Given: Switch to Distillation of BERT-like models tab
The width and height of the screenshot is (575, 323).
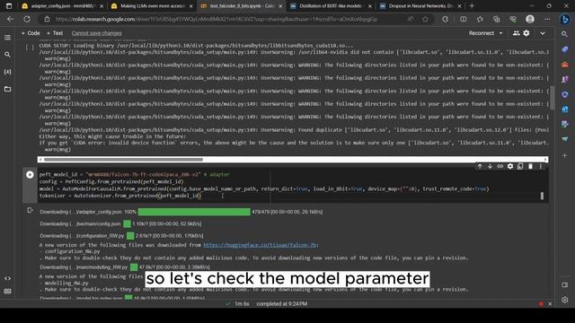Looking at the screenshot, I should point(331,6).
